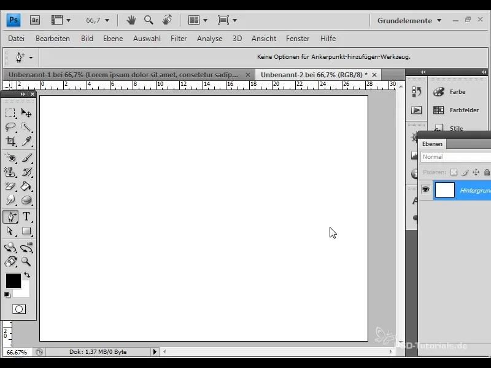The width and height of the screenshot is (491, 368).
Task: Expand the toolbox double-arrow
Action: tap(23, 94)
